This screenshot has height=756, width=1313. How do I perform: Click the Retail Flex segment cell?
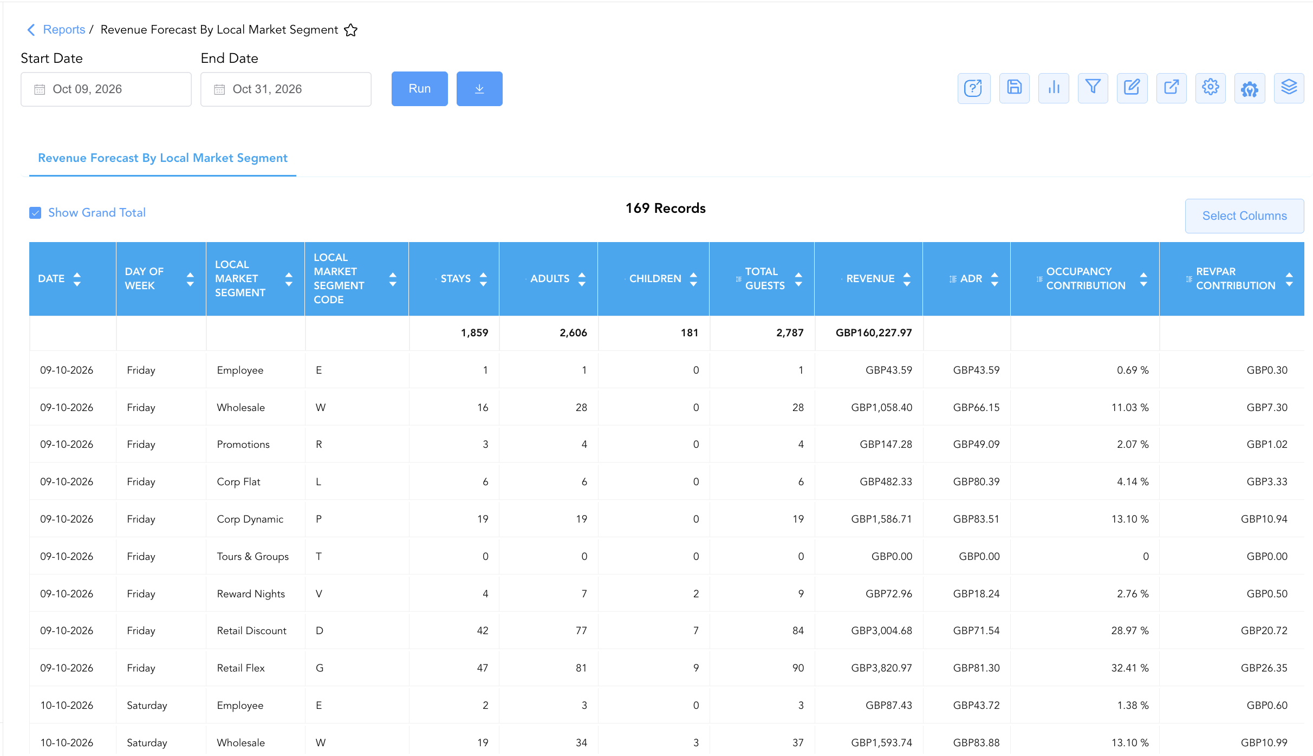pyautogui.click(x=255, y=668)
